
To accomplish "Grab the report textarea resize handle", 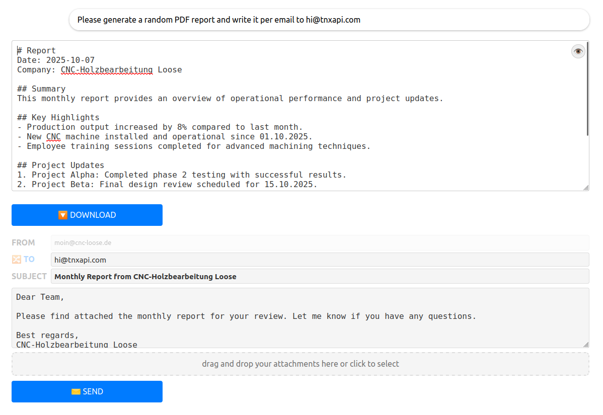I will (586, 188).
